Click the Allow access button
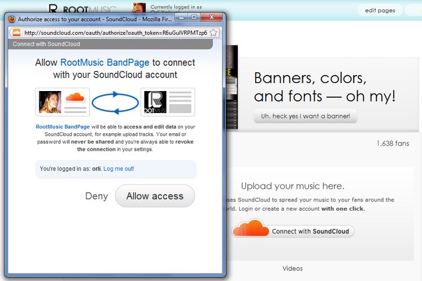This screenshot has width=422, height=281. [155, 196]
